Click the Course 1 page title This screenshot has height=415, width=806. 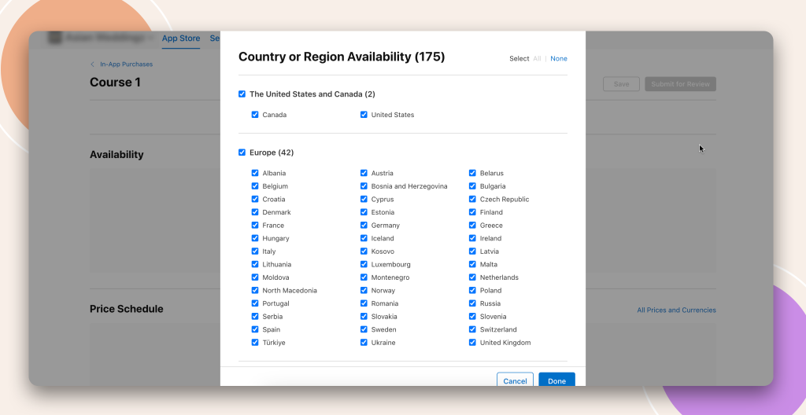(115, 83)
